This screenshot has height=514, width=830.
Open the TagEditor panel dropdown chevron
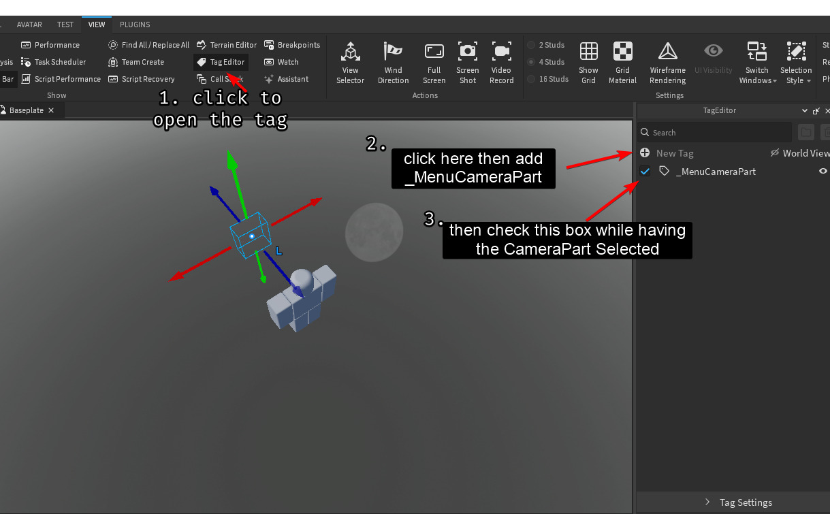pos(805,110)
